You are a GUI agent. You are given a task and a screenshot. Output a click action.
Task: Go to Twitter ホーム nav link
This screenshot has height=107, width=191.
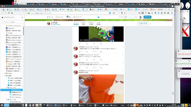point(50,17)
